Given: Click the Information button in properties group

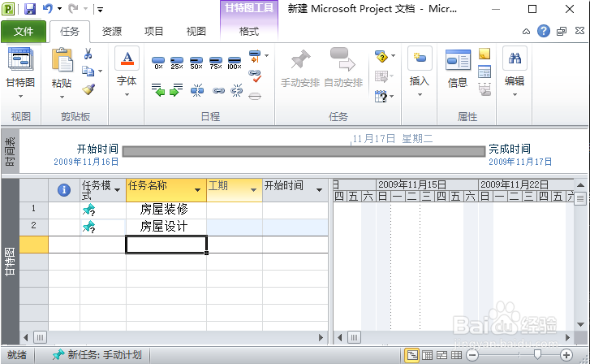Looking at the screenshot, I should tap(458, 69).
